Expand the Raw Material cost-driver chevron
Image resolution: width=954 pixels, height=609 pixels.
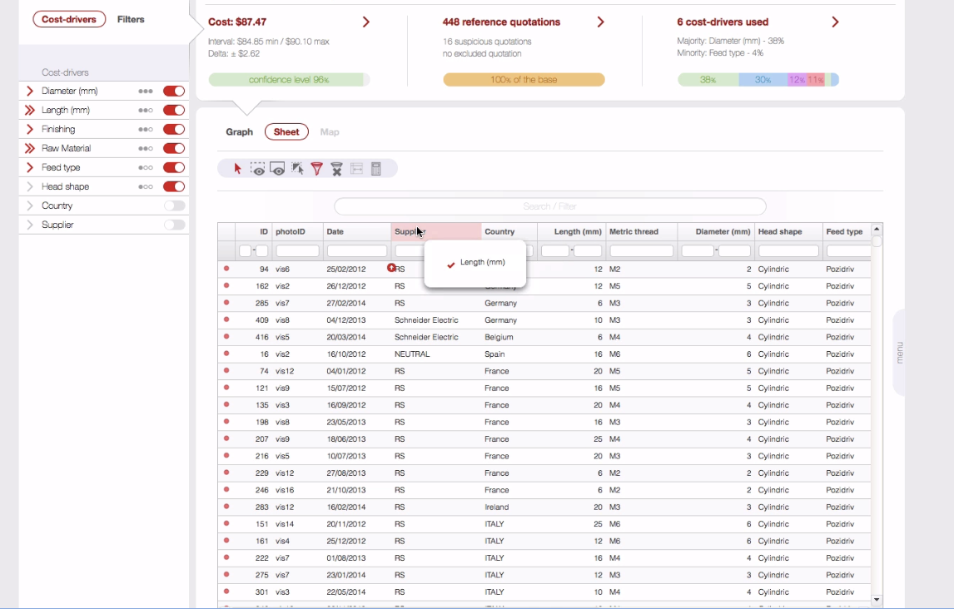coord(30,149)
